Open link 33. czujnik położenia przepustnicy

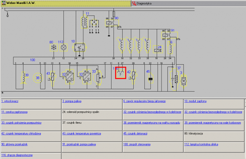click(21, 123)
